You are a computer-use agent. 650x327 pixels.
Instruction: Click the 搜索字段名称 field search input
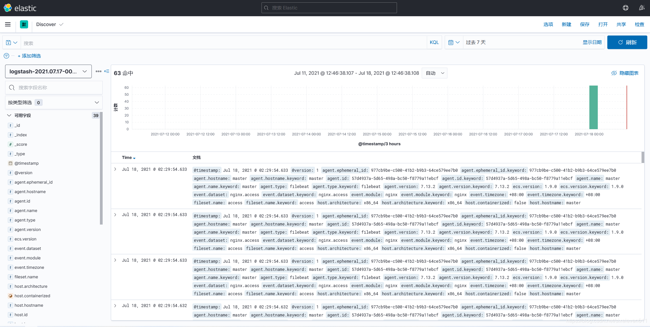[54, 88]
